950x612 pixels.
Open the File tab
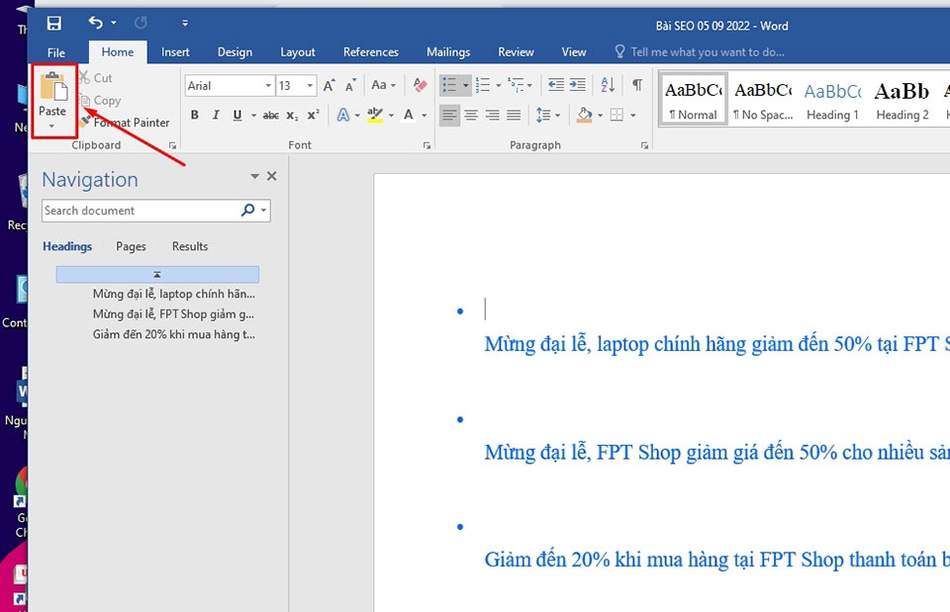coord(56,52)
